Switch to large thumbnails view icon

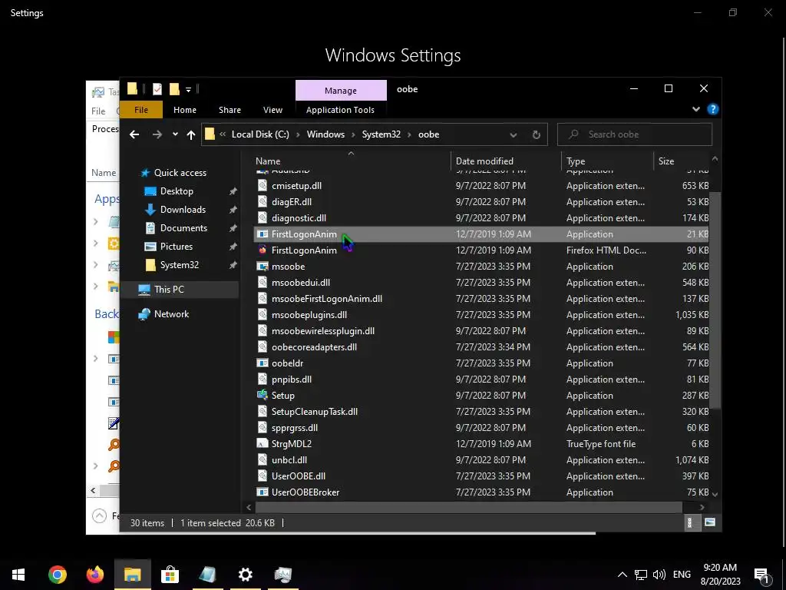709,522
